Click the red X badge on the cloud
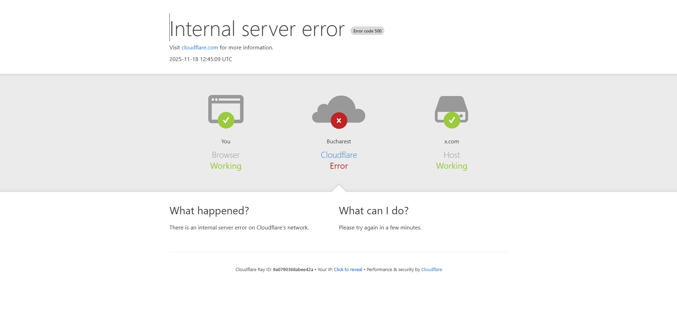The height and width of the screenshot is (335, 677). click(x=339, y=121)
